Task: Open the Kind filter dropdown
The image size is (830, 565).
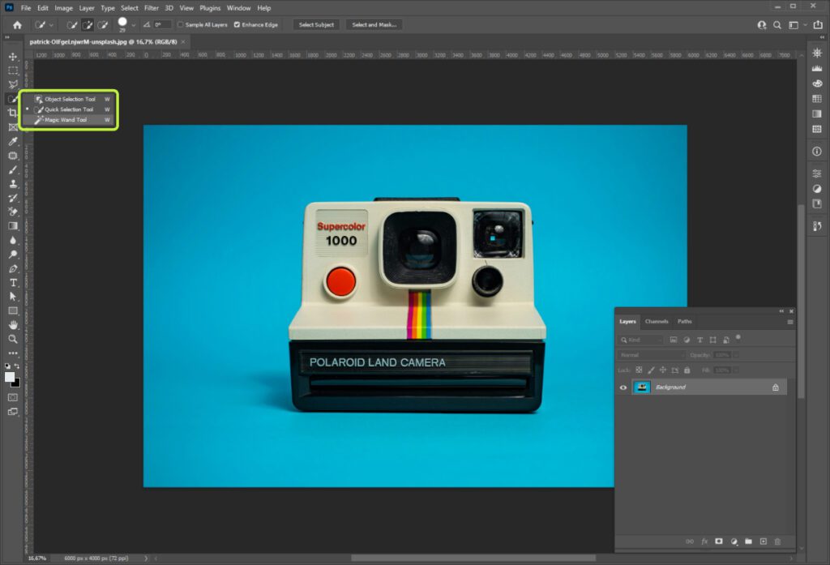Action: coord(641,340)
